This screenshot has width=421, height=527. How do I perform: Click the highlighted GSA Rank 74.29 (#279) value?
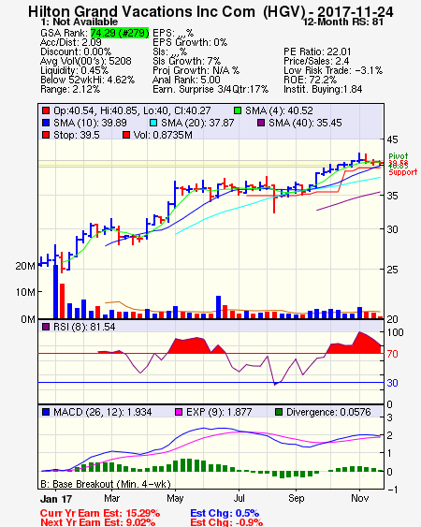pyautogui.click(x=120, y=33)
